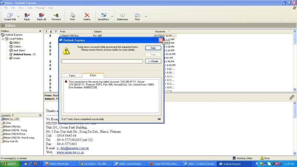Open the Find dropdown arrow

(x=146, y=16)
